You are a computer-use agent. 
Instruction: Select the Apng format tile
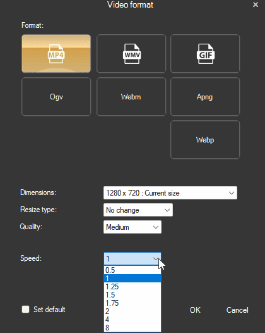click(x=205, y=97)
